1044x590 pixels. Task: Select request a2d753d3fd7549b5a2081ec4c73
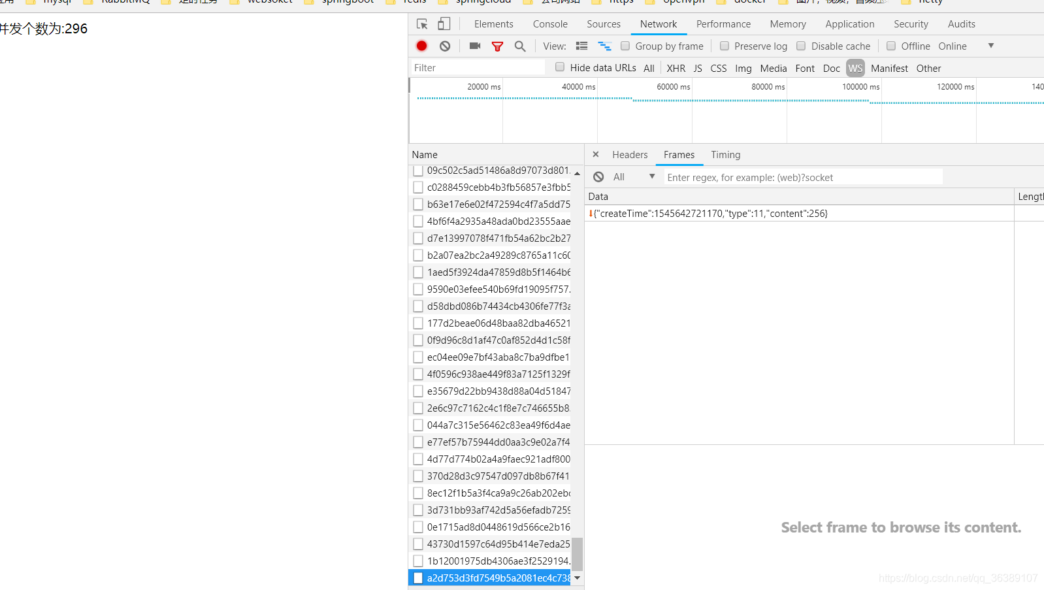489,578
